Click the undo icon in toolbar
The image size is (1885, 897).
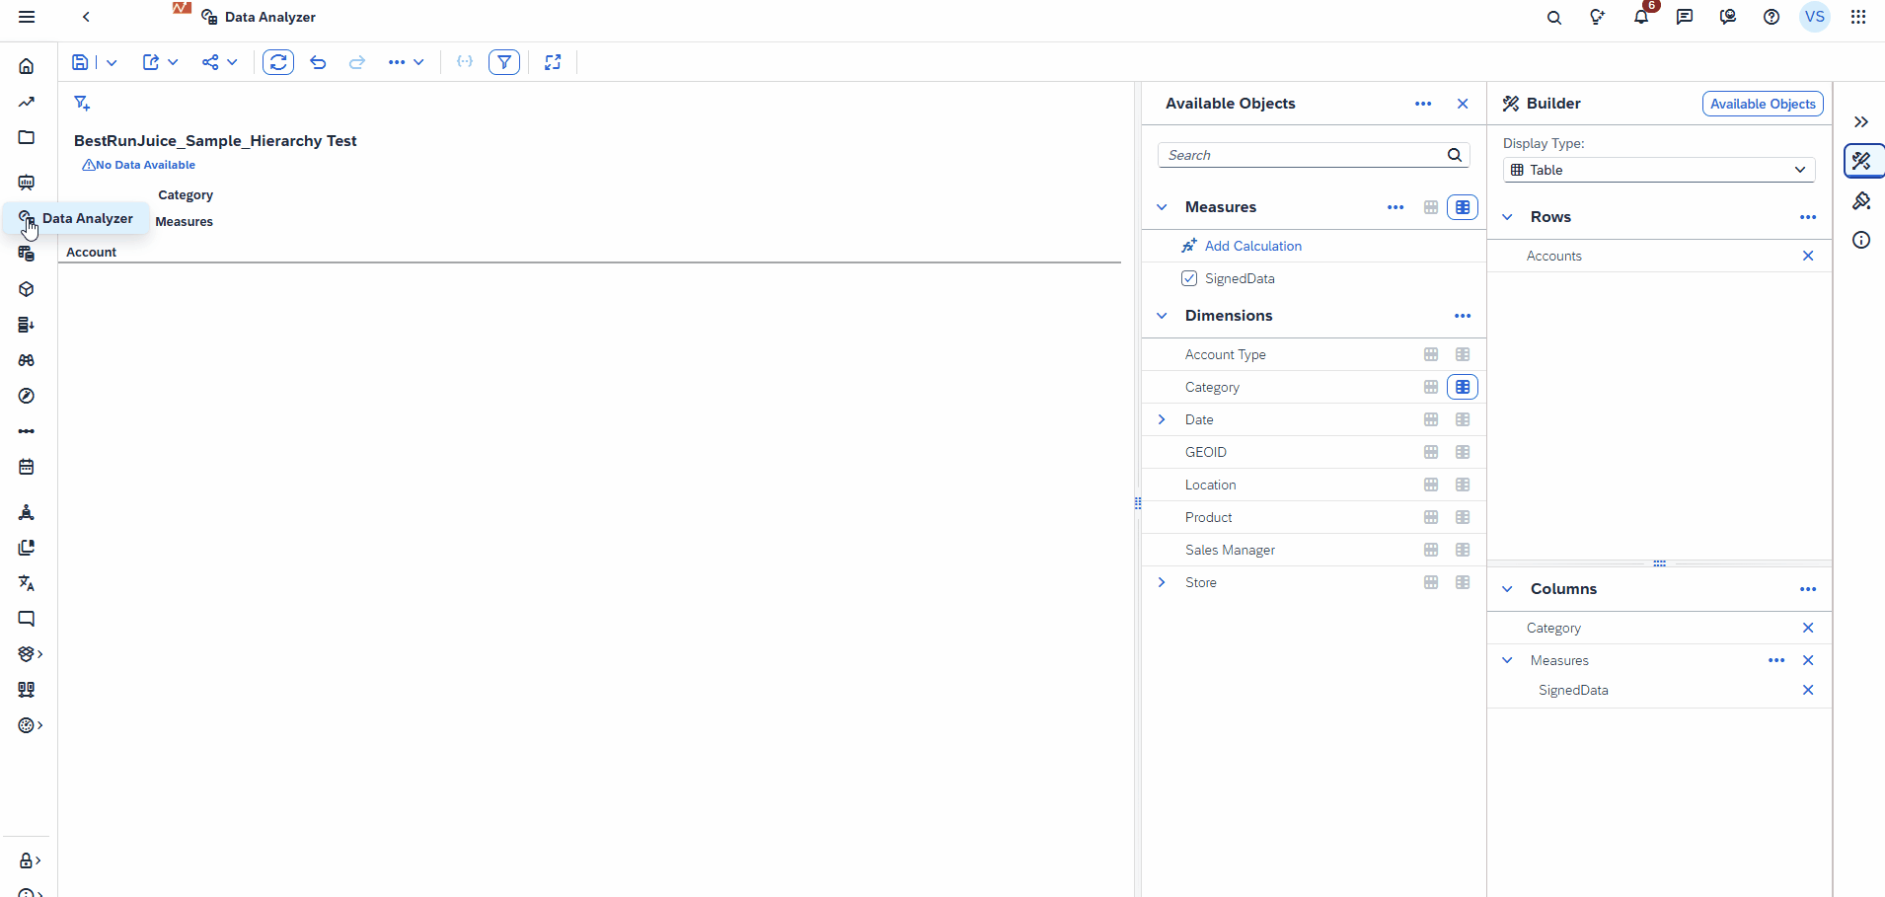317,61
